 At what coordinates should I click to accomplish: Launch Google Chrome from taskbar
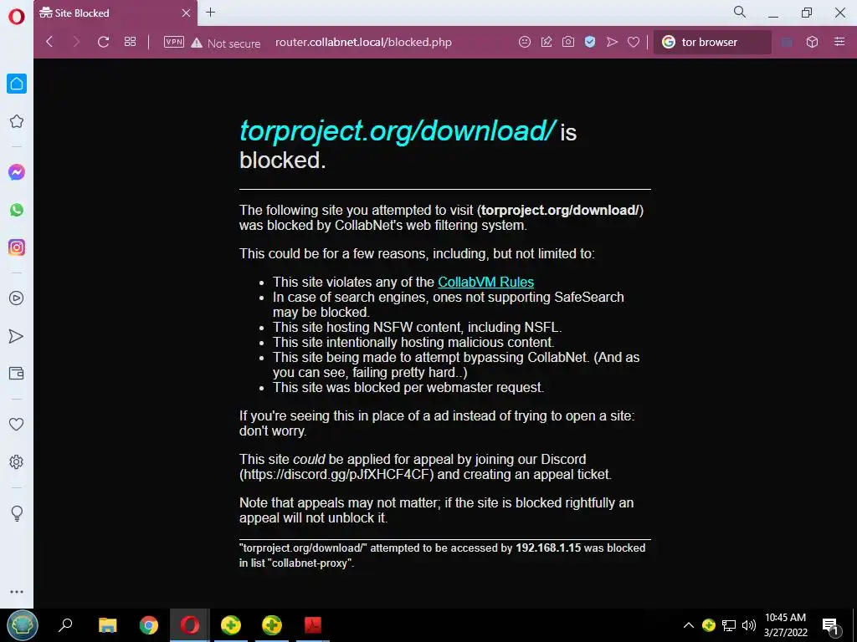tap(149, 625)
